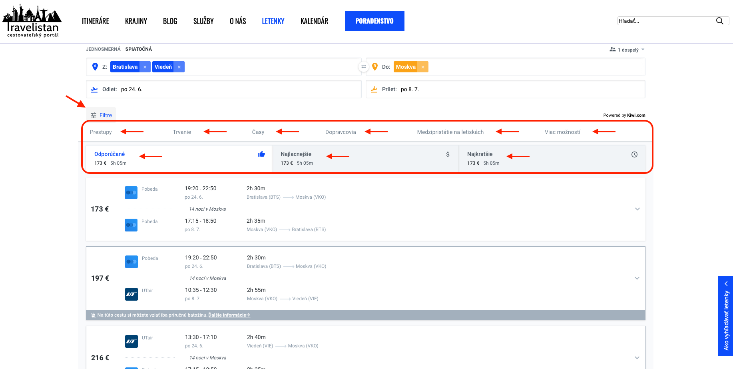This screenshot has height=369, width=733.
Task: Click the Travelistan logo
Action: 32,21
